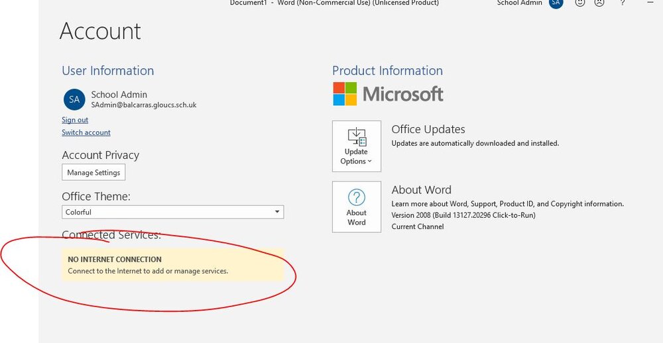Send a smile feedback icon
This screenshot has height=343, width=663.
(580, 3)
